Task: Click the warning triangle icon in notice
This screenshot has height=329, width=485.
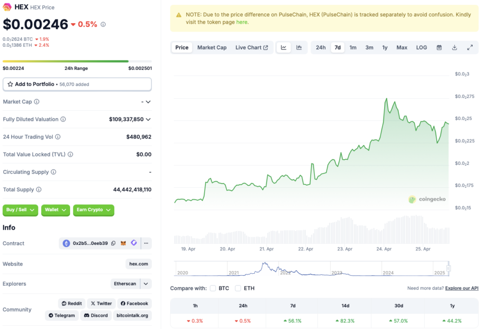Action: pos(179,15)
